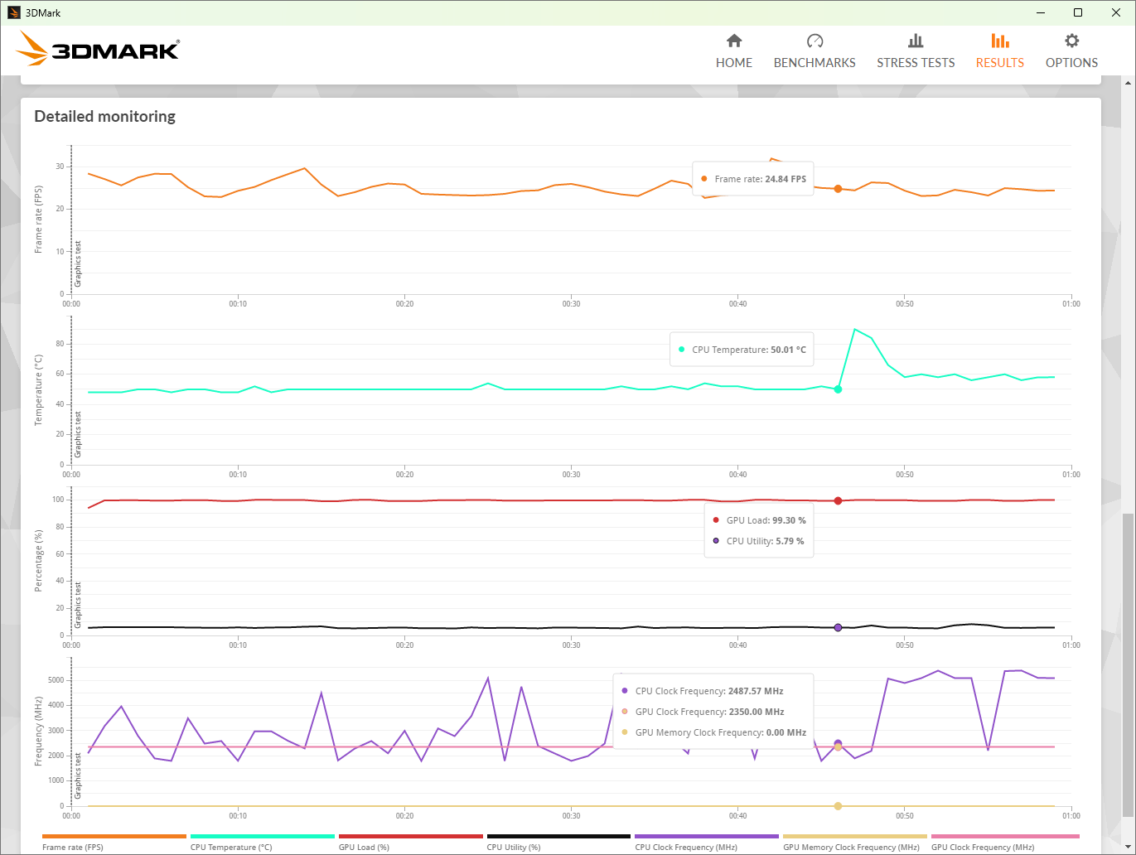Click the vertical scrollbar thumb
The image size is (1136, 855).
(1128, 663)
